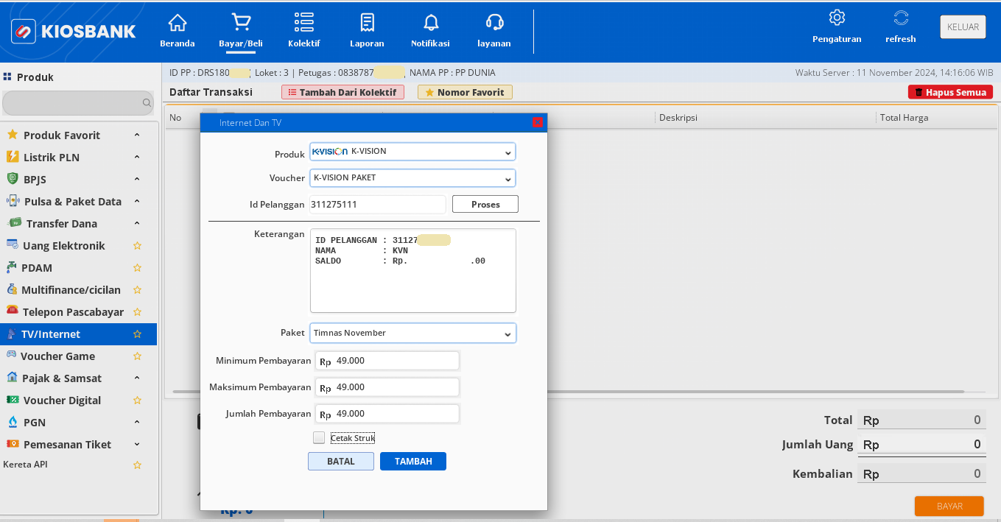Click the Kiosbank logo
The image size is (1001, 522).
coord(74,31)
